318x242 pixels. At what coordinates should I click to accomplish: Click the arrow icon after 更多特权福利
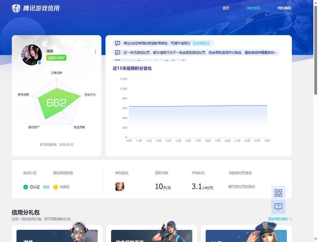[291, 219]
